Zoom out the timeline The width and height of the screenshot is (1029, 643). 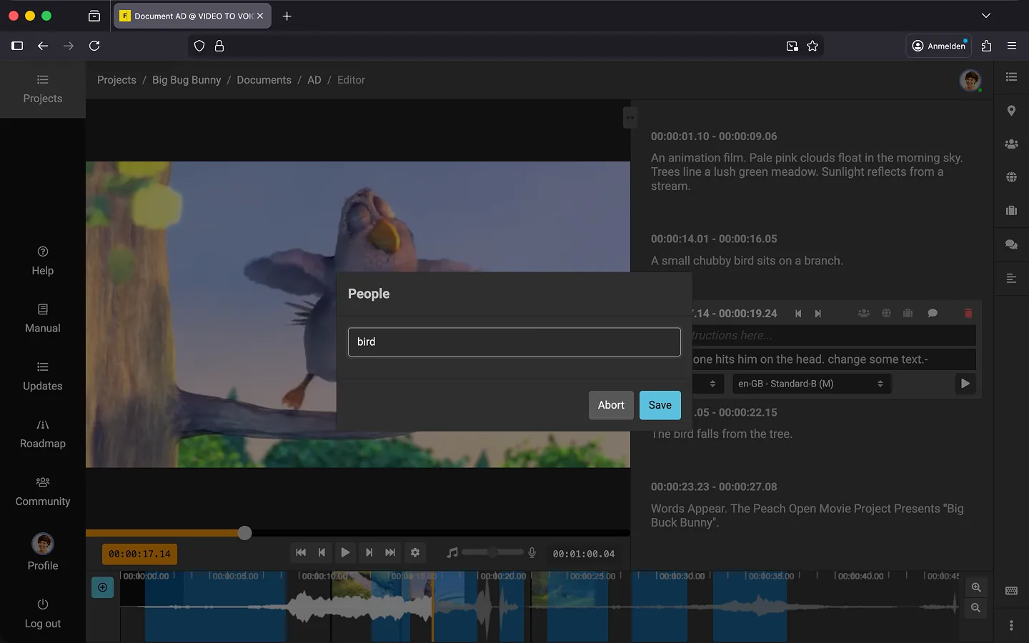(x=975, y=608)
